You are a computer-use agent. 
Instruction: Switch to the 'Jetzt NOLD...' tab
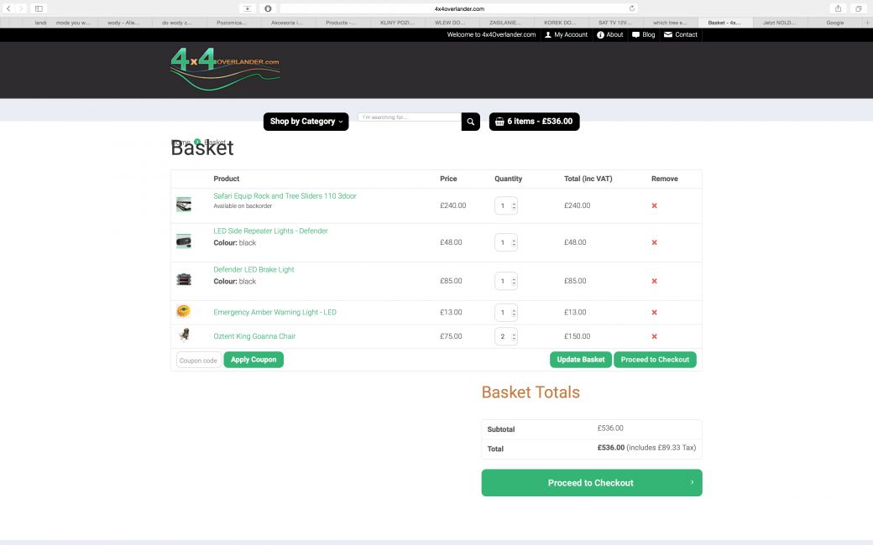coord(780,23)
